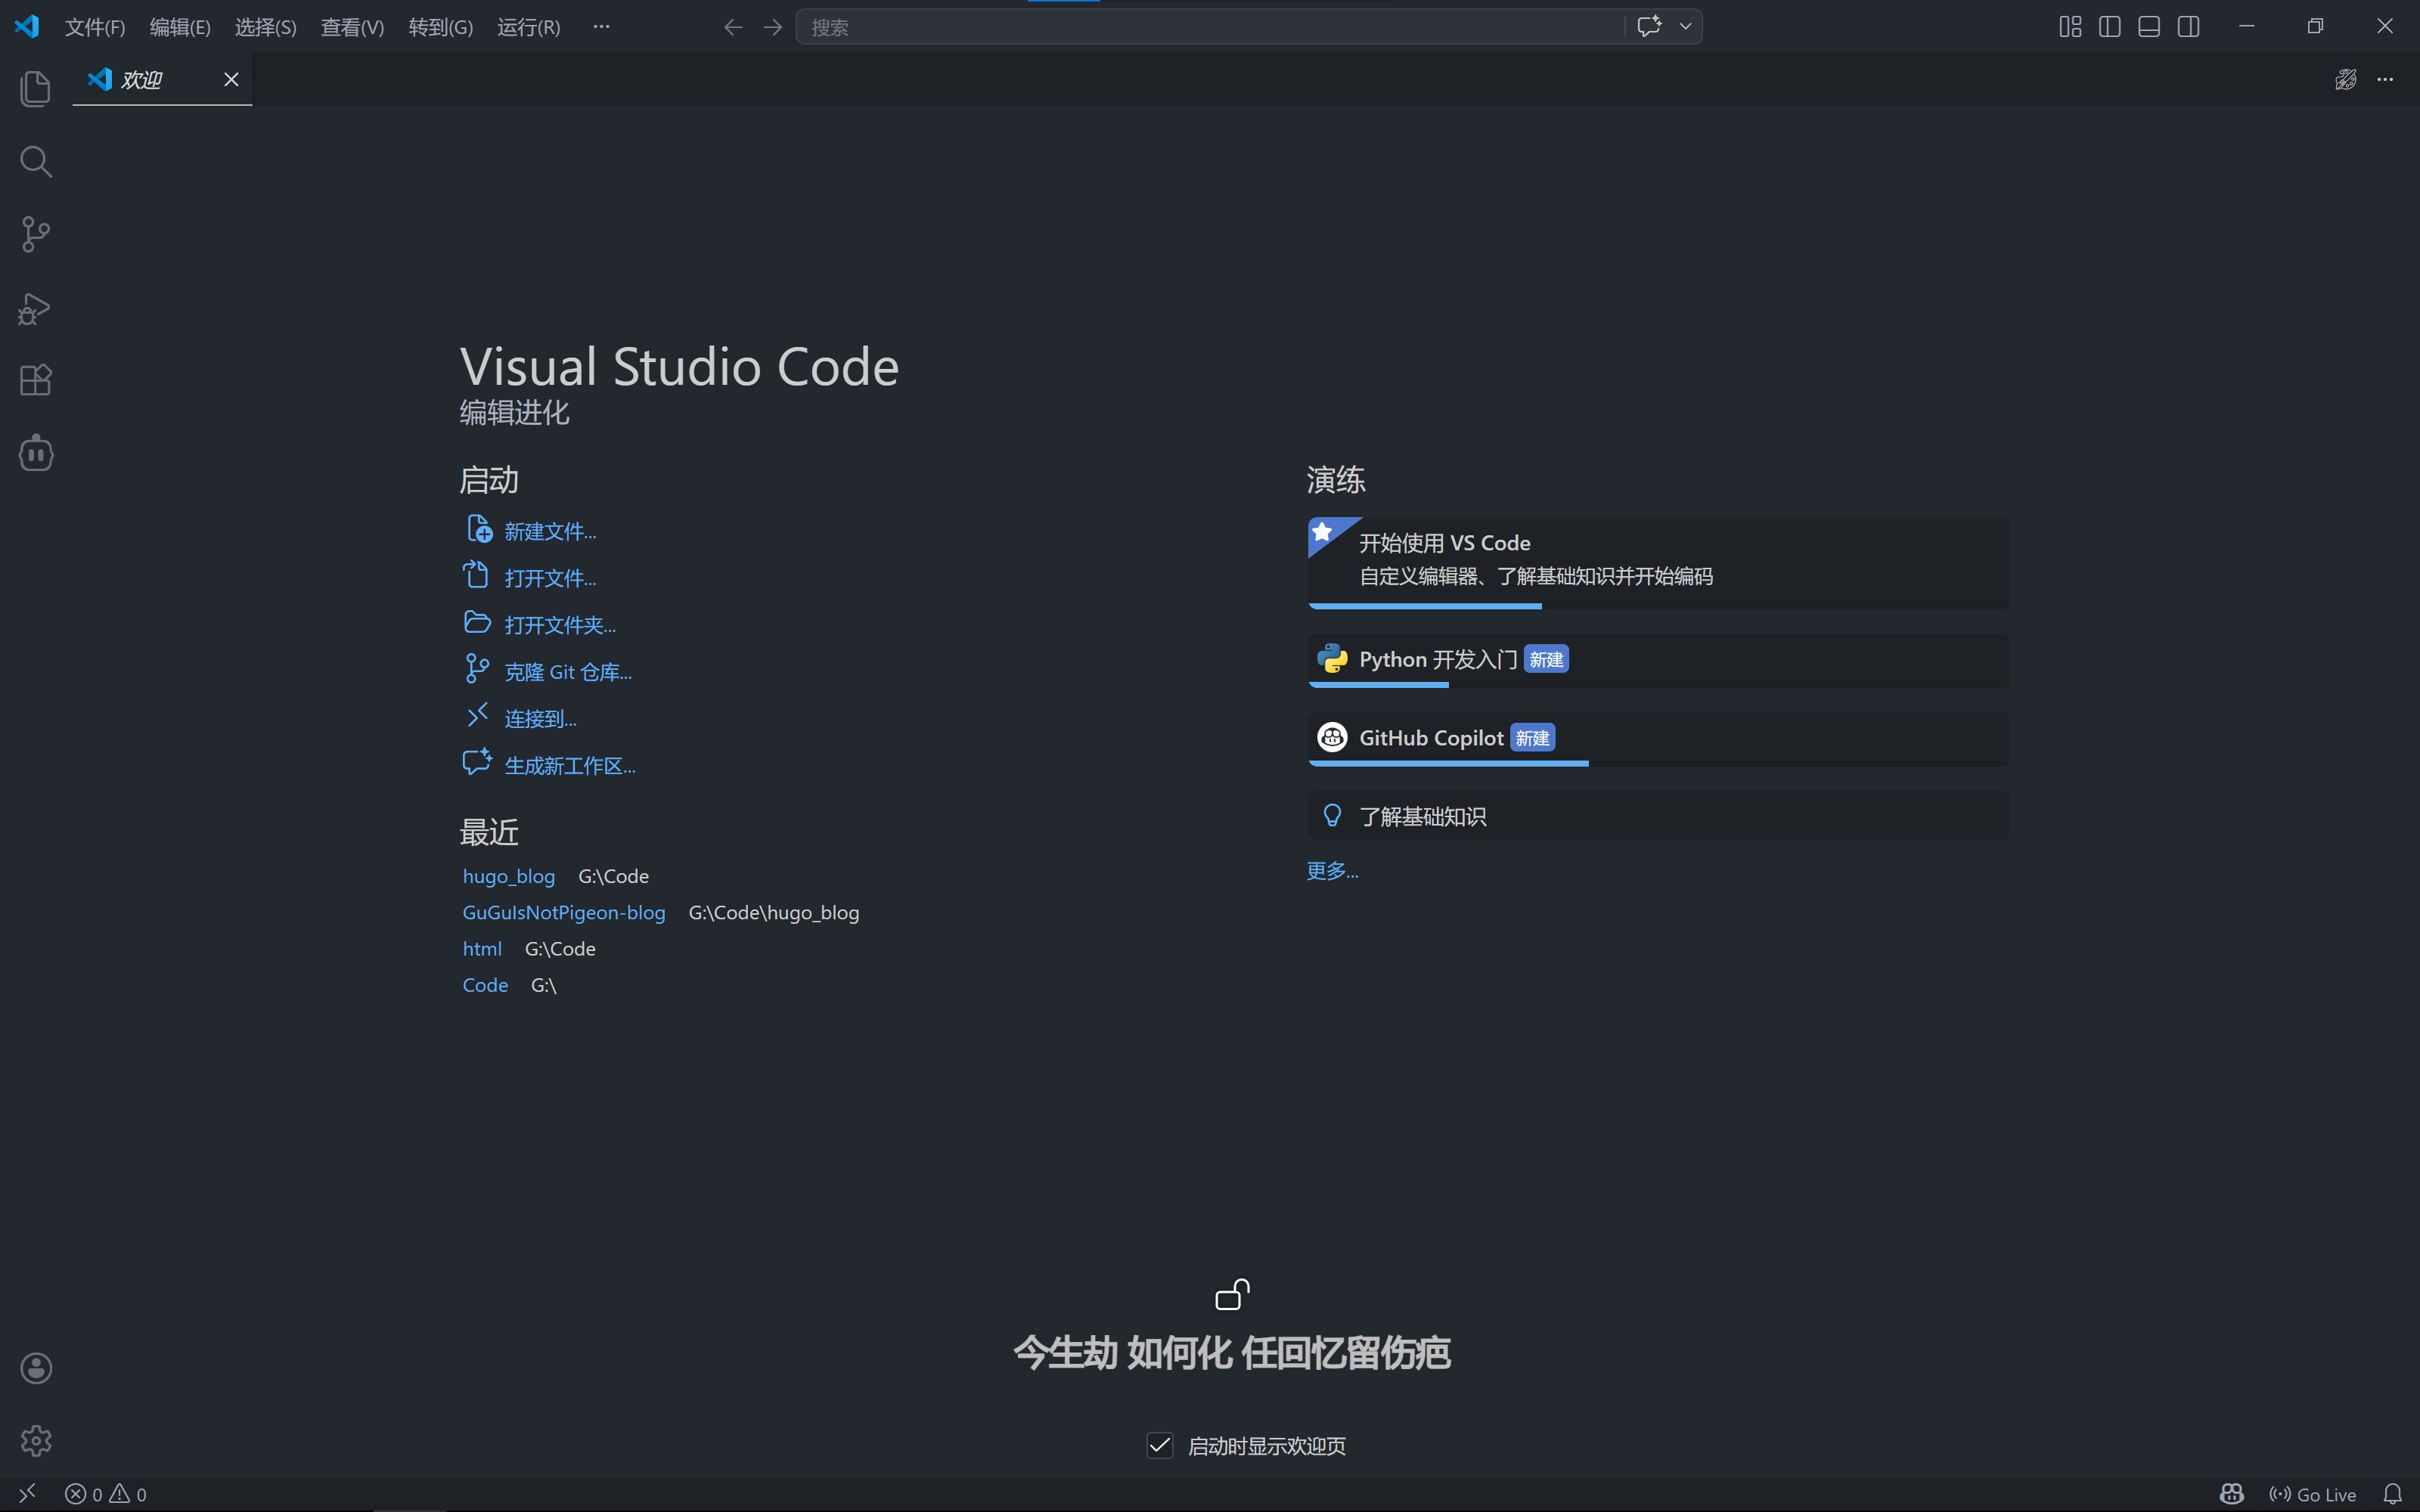Open the Extensions view
This screenshot has width=2420, height=1512.
[36, 380]
